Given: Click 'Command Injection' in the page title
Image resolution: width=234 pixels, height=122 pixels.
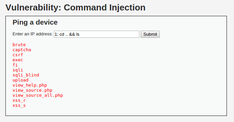Looking at the screenshot, I should [104, 8].
